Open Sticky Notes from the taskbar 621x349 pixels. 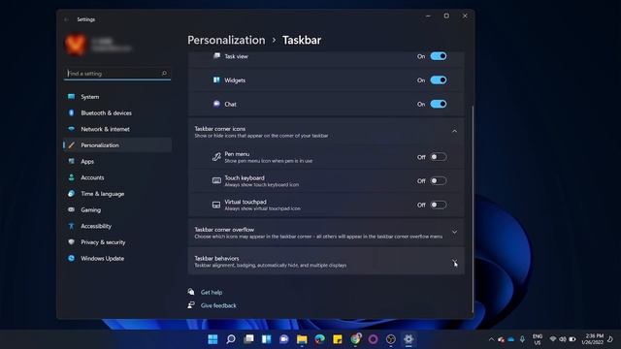point(338,339)
